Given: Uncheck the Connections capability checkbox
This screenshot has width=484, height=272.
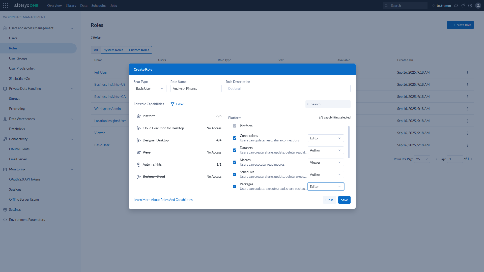Looking at the screenshot, I should click(235, 138).
